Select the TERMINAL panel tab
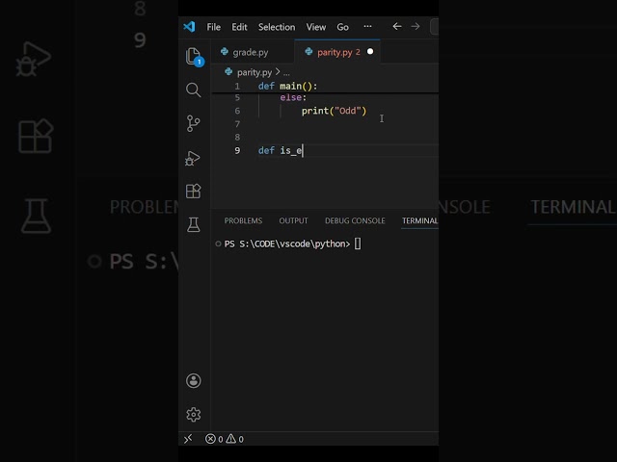Screen dimensions: 617x462 [419, 220]
